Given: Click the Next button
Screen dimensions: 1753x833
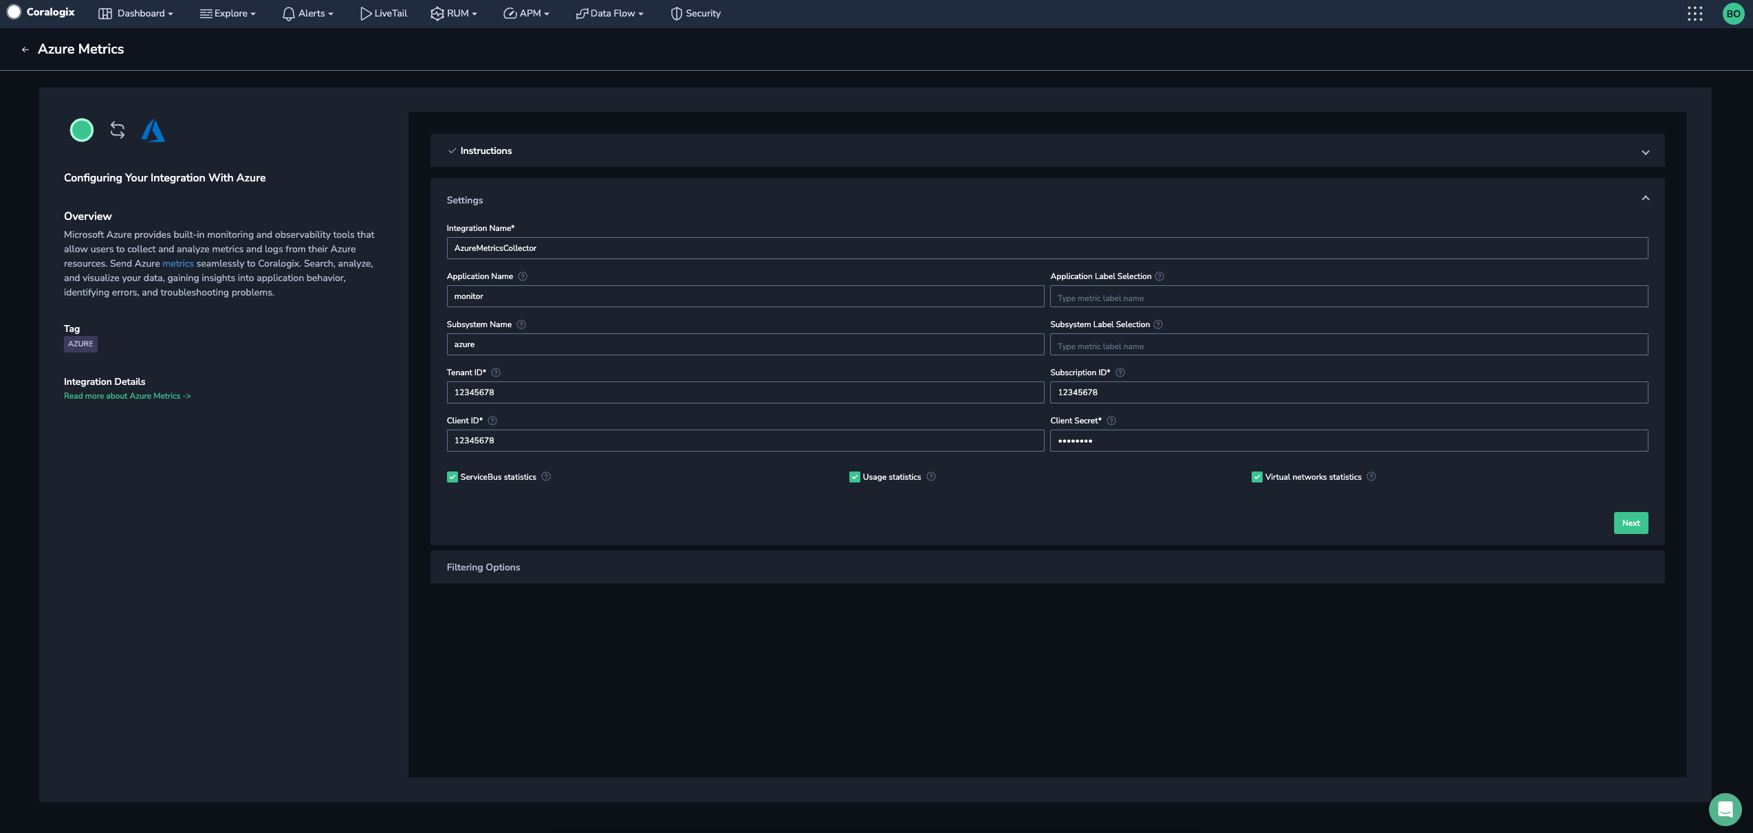Looking at the screenshot, I should coord(1631,523).
